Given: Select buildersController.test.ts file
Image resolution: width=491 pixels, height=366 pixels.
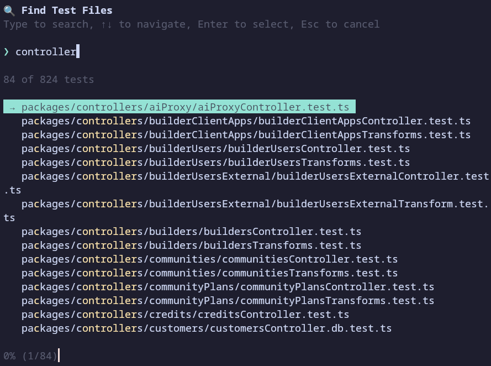Looking at the screenshot, I should [191, 232].
